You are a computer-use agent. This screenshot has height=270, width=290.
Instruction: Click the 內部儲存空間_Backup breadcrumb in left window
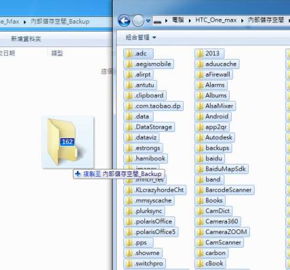point(60,22)
